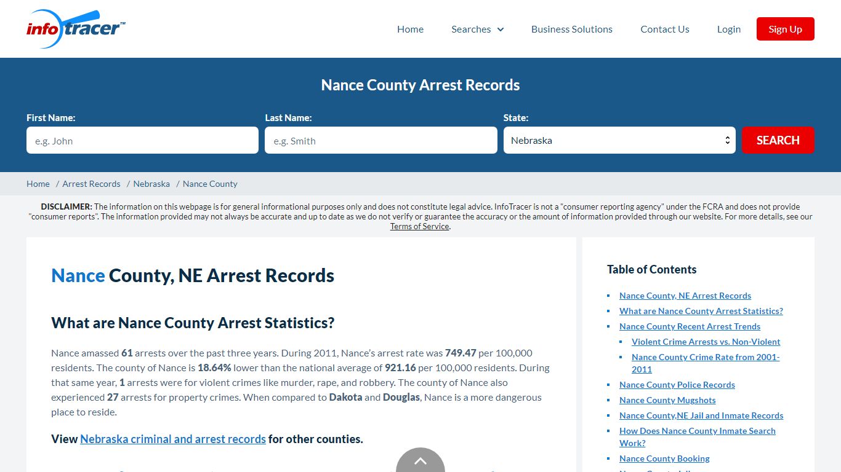841x472 pixels.
Task: Click the InfoTracer logo
Action: coord(76,29)
